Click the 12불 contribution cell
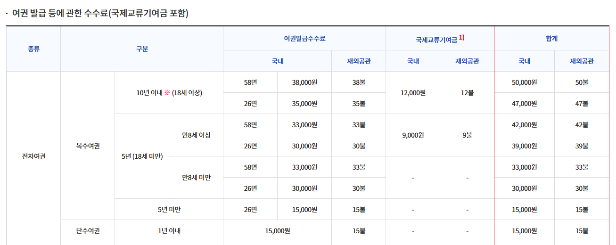616x245 pixels. click(x=467, y=93)
